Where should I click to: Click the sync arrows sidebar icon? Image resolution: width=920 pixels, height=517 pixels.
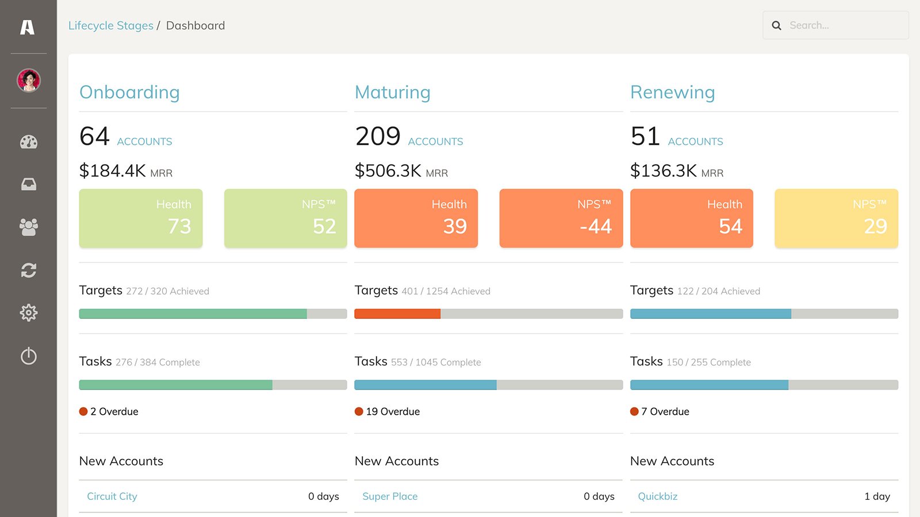click(x=28, y=270)
